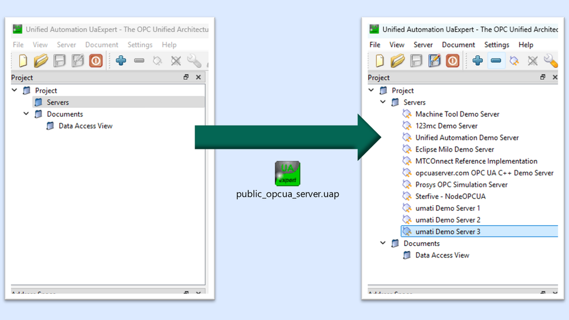This screenshot has width=569, height=320.
Task: Collapse Project node in right window
Action: (371, 90)
